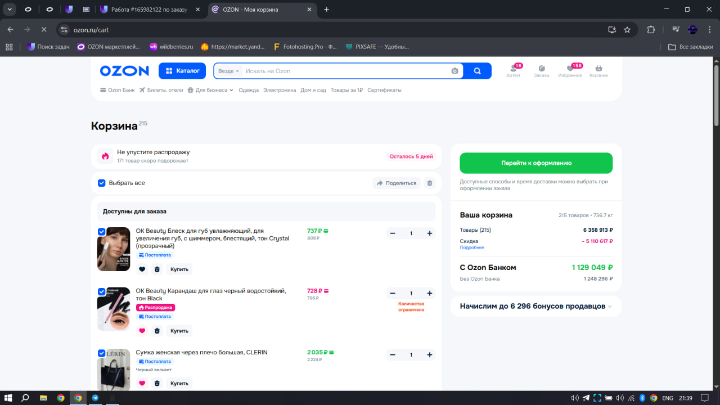This screenshot has width=720, height=405.
Task: Open the Артём profile icon
Action: coord(512,69)
